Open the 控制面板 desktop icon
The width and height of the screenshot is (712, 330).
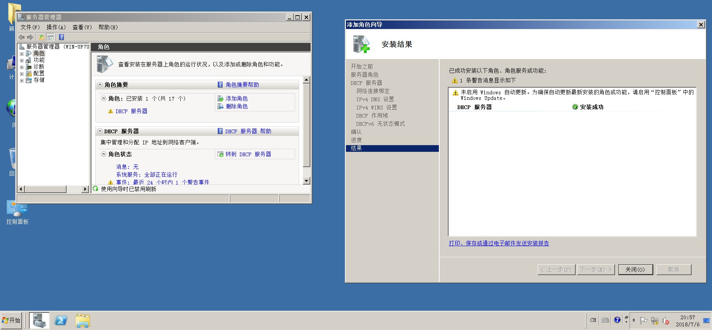pos(17,212)
